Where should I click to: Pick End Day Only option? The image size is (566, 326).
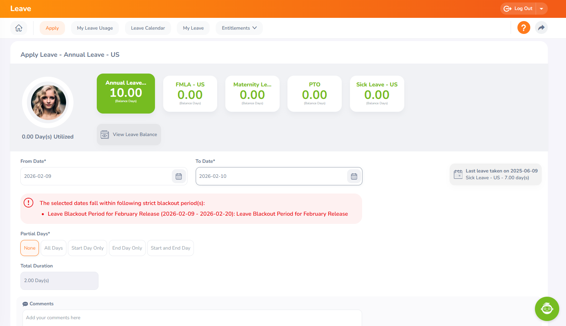127,248
